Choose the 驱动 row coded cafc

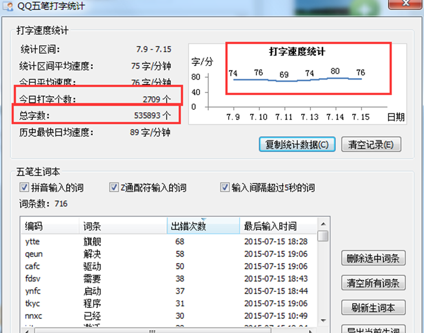tap(92, 266)
